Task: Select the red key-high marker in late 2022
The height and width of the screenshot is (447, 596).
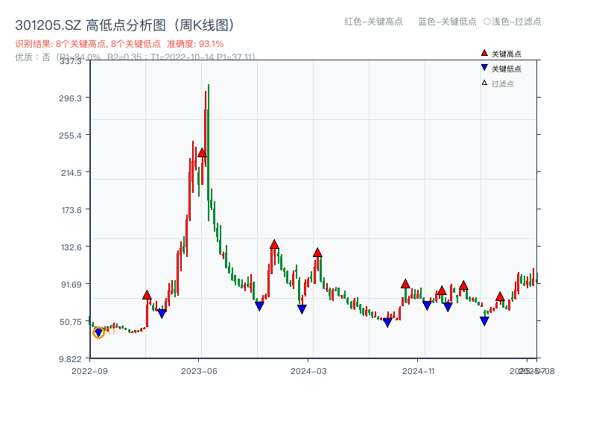Action: pos(147,294)
